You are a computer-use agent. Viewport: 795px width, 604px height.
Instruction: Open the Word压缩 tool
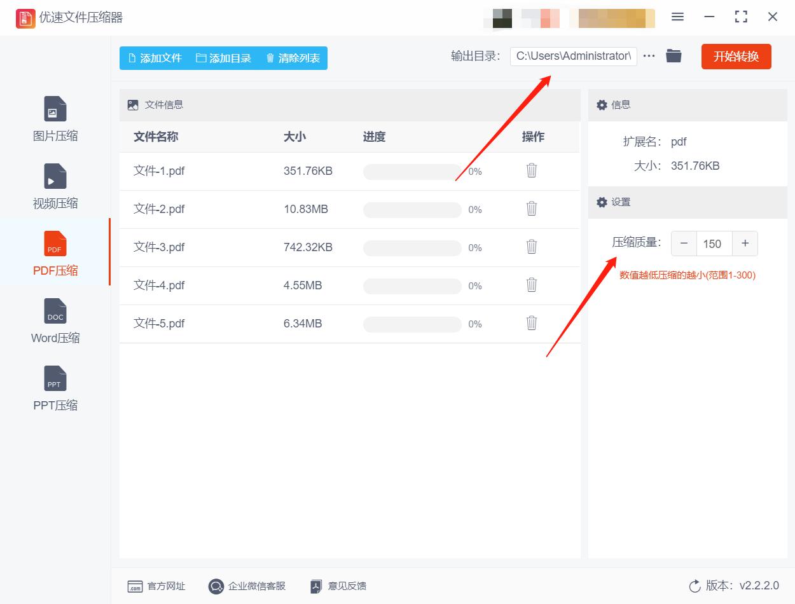pos(55,322)
